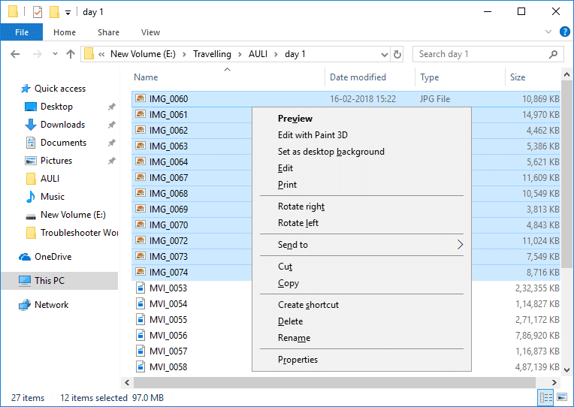Click the Back navigation arrow
The image size is (574, 407).
(15, 54)
